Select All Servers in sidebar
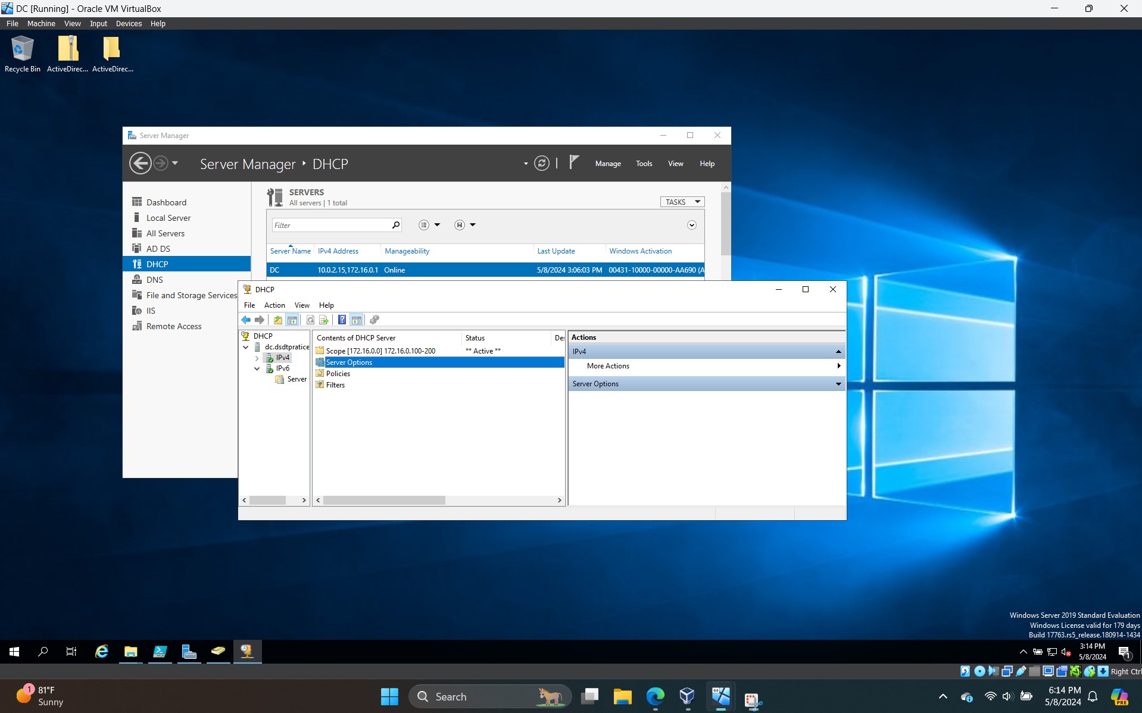Viewport: 1142px width, 713px height. (186, 233)
